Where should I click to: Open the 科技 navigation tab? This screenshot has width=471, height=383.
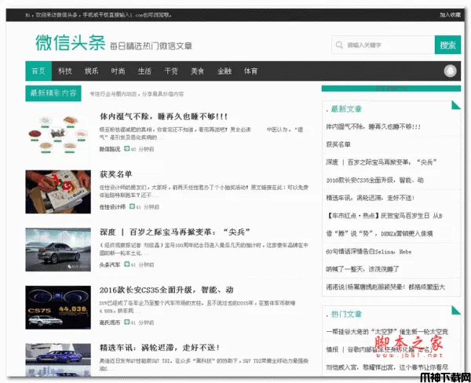65,71
